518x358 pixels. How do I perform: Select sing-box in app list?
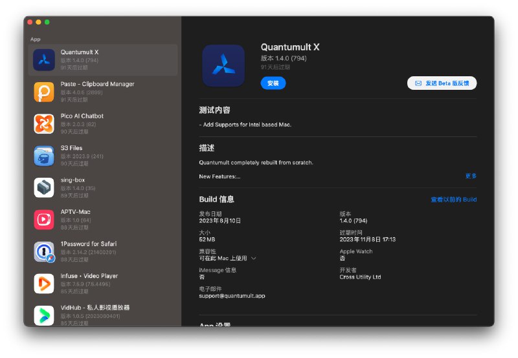[x=103, y=187]
